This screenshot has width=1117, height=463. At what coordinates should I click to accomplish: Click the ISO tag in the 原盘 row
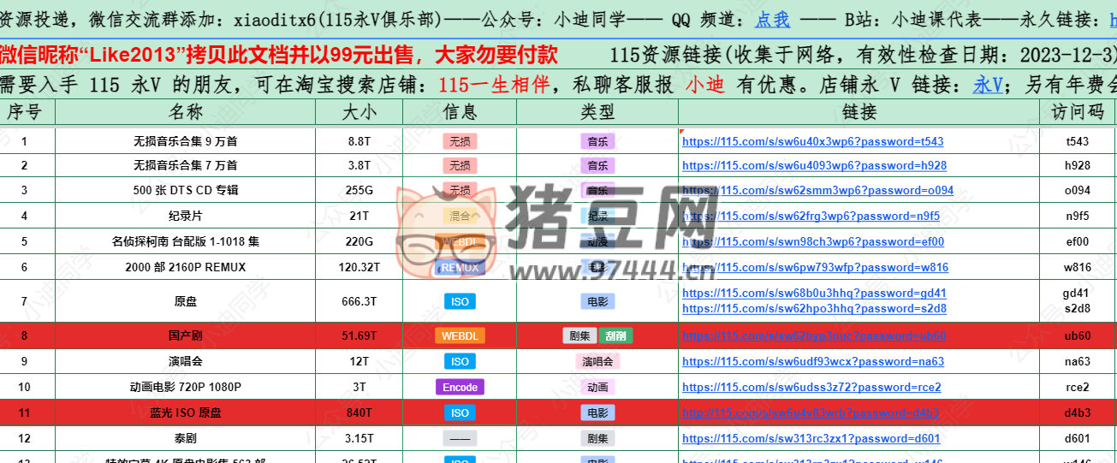[x=460, y=301]
